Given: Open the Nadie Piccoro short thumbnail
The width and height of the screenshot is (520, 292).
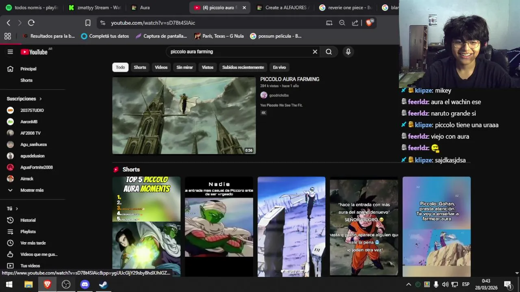Looking at the screenshot, I should pyautogui.click(x=219, y=226).
